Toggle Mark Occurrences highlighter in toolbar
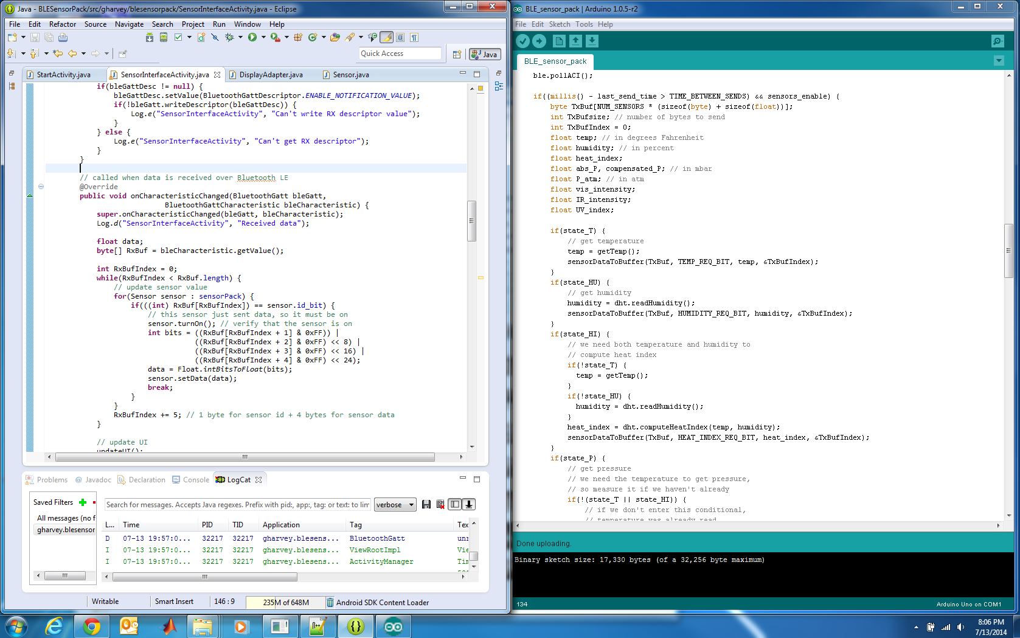Image resolution: width=1020 pixels, height=638 pixels. (x=386, y=37)
